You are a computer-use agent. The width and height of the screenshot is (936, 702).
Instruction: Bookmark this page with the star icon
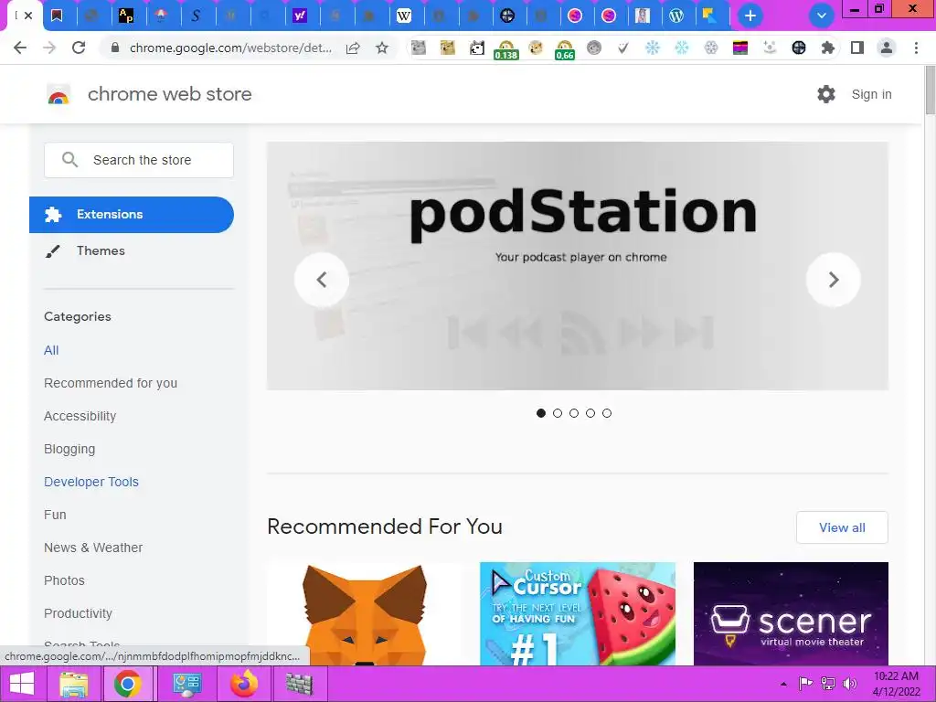coord(382,48)
